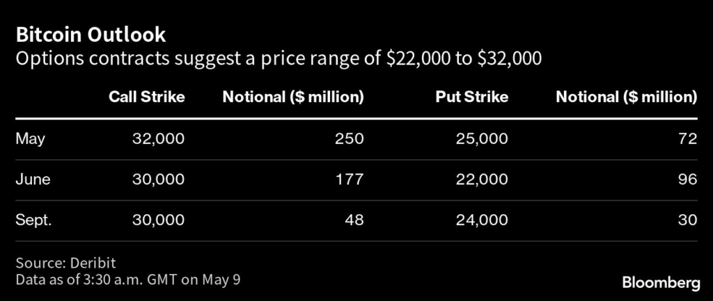Image resolution: width=713 pixels, height=301 pixels.
Task: Click the June put notional value 96
Action: coord(688,179)
